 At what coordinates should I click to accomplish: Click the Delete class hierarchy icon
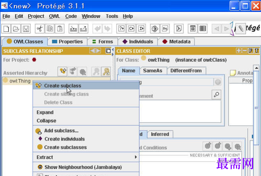coord(83,72)
